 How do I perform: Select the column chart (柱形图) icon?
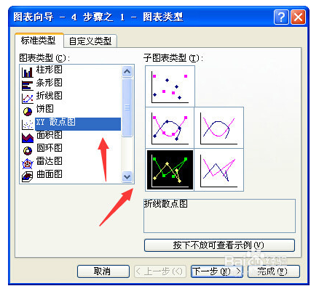pos(27,72)
